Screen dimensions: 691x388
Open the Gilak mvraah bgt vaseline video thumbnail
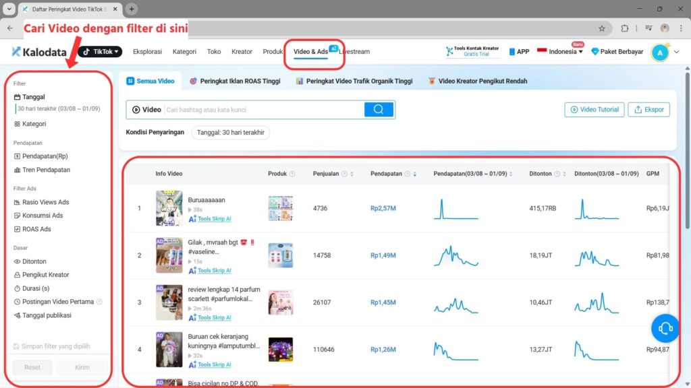click(x=169, y=255)
